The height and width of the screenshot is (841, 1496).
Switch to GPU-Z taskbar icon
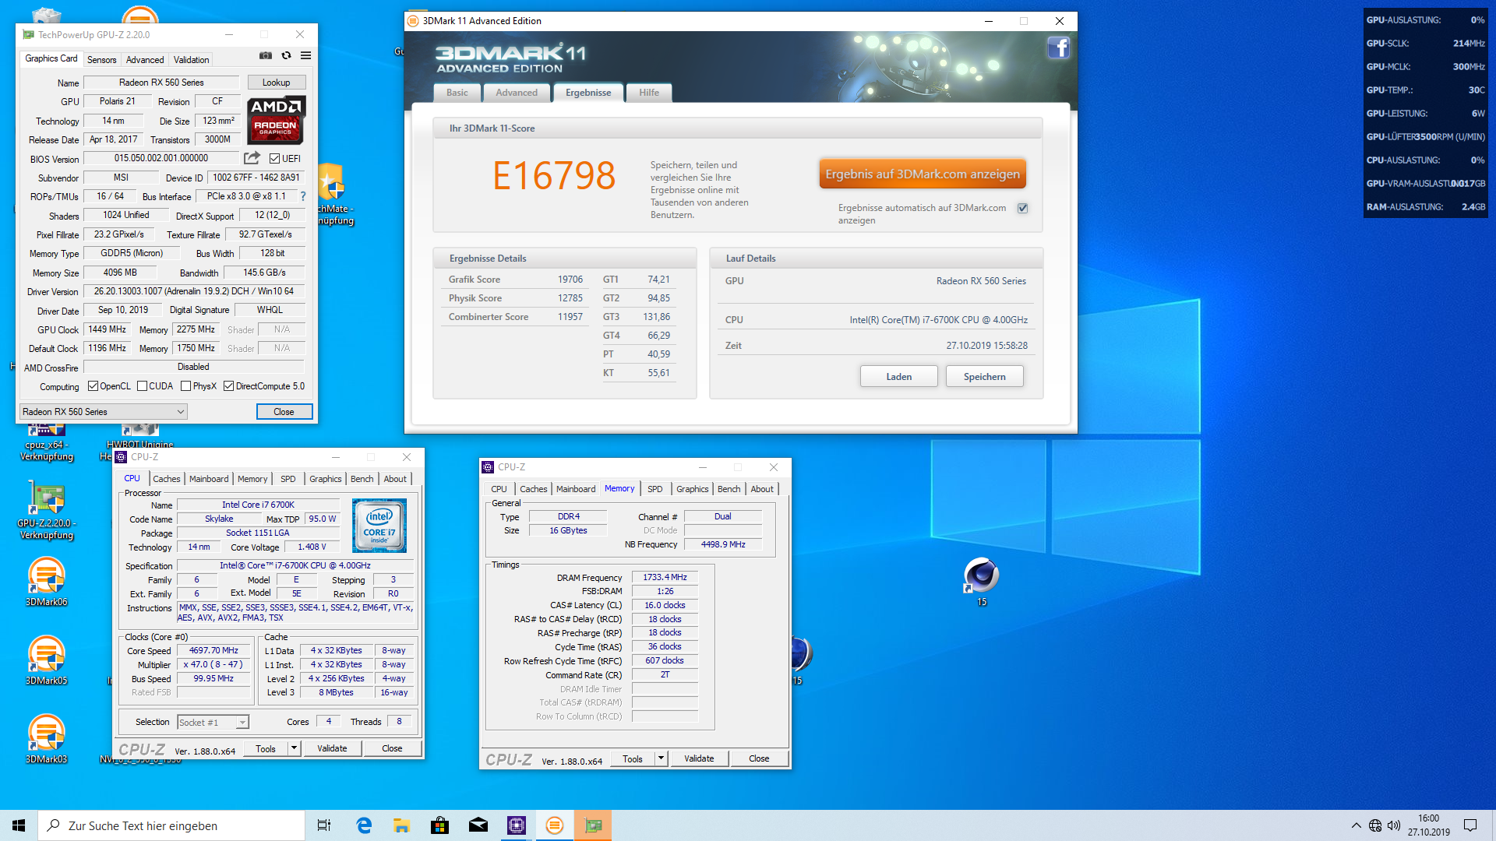point(593,825)
